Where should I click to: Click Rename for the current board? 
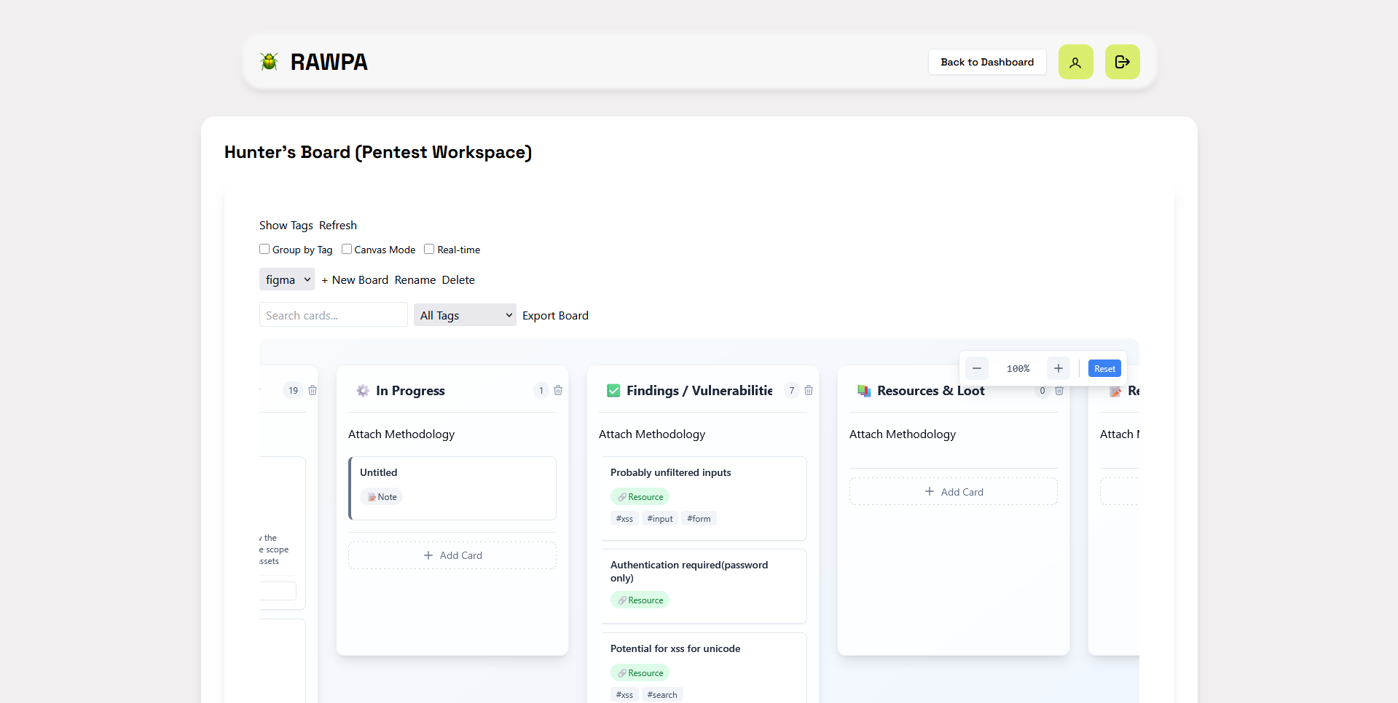[415, 280]
